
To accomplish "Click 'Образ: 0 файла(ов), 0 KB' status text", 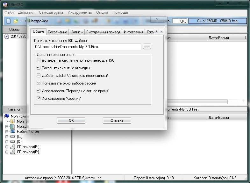I will point(154,178).
